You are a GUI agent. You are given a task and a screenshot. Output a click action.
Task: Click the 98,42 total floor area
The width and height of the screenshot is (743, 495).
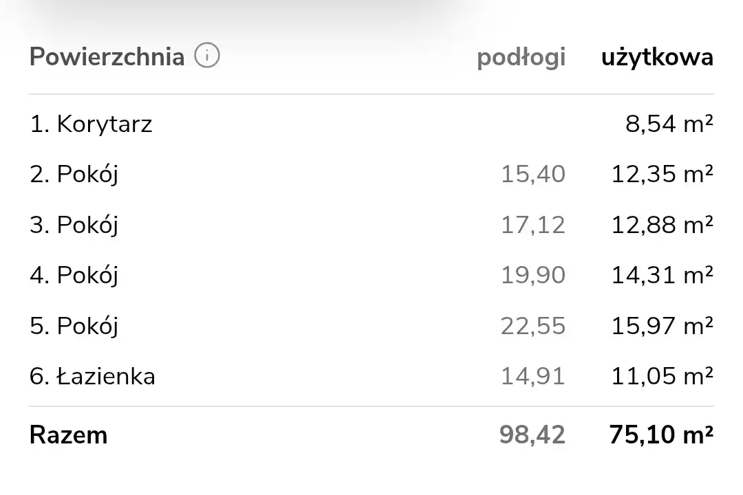coord(532,435)
